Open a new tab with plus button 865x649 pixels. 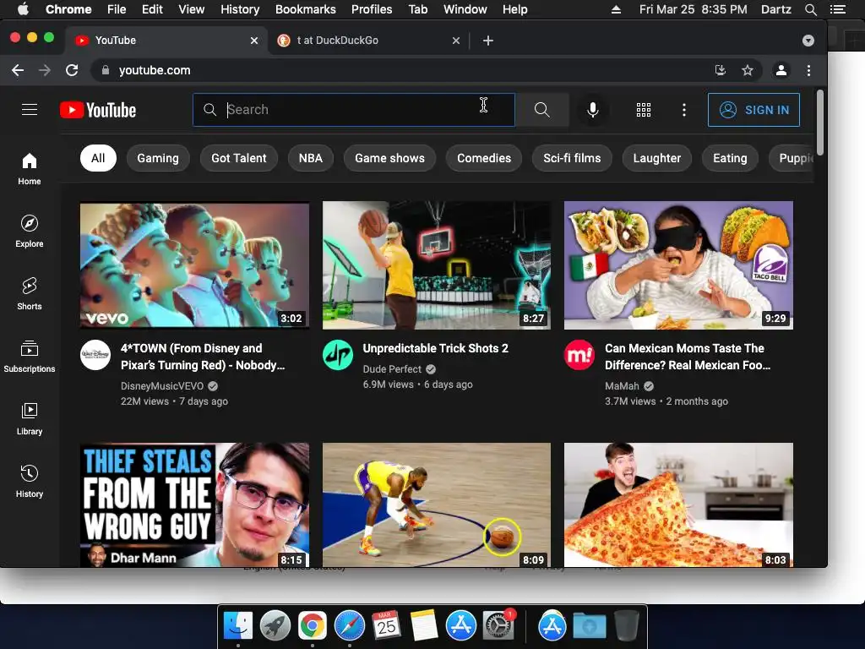(488, 41)
